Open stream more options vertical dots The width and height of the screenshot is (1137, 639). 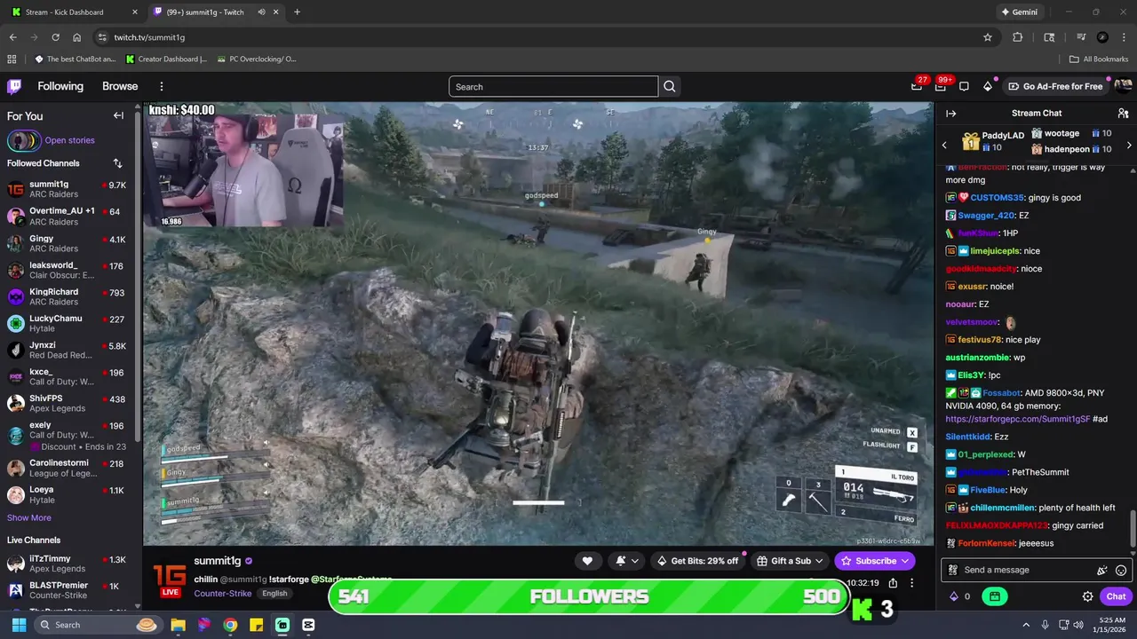pos(911,583)
